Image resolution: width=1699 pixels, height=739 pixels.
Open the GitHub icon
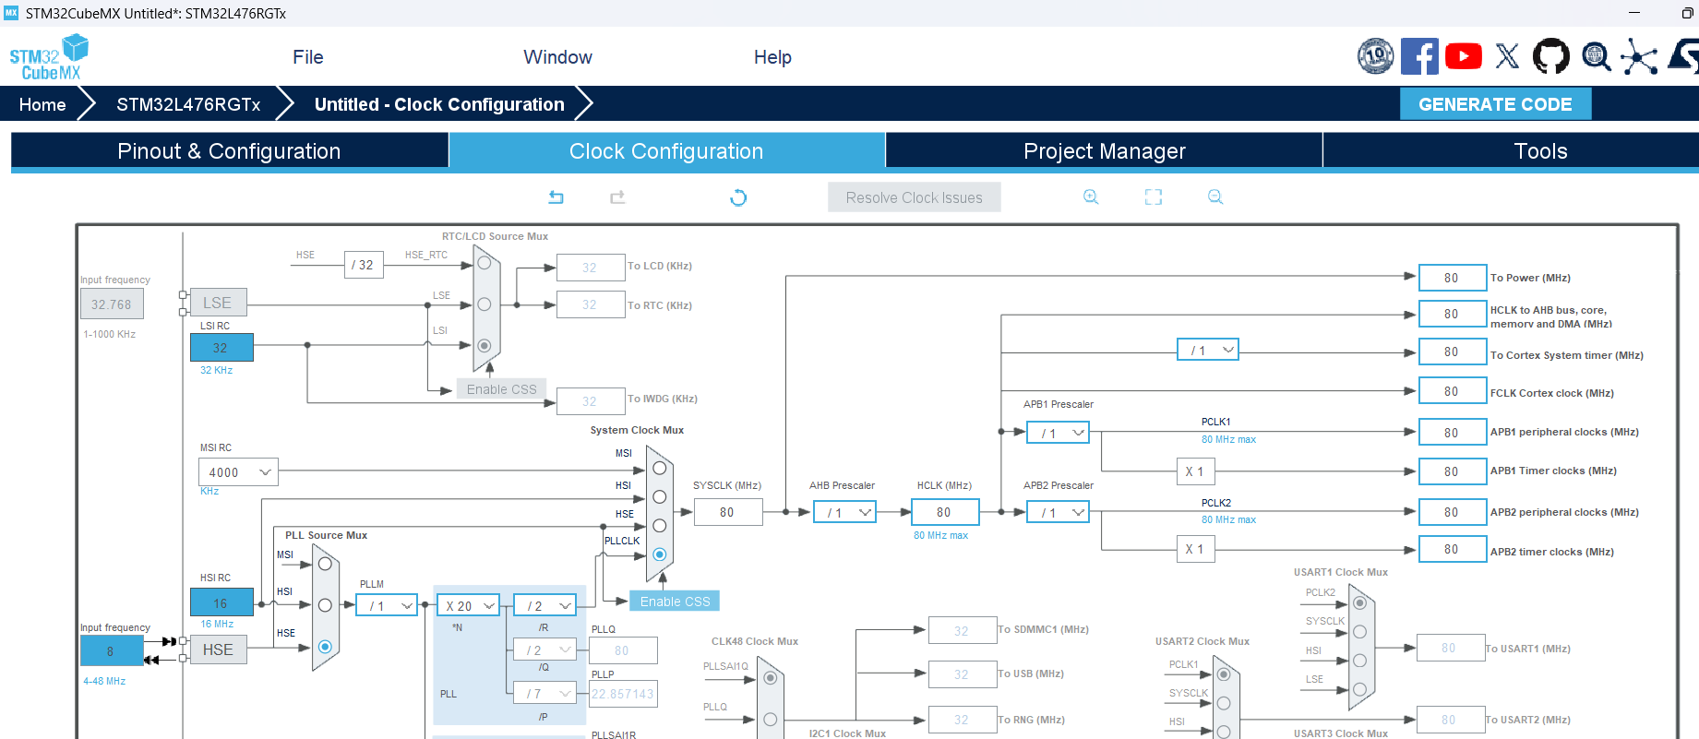1551,56
